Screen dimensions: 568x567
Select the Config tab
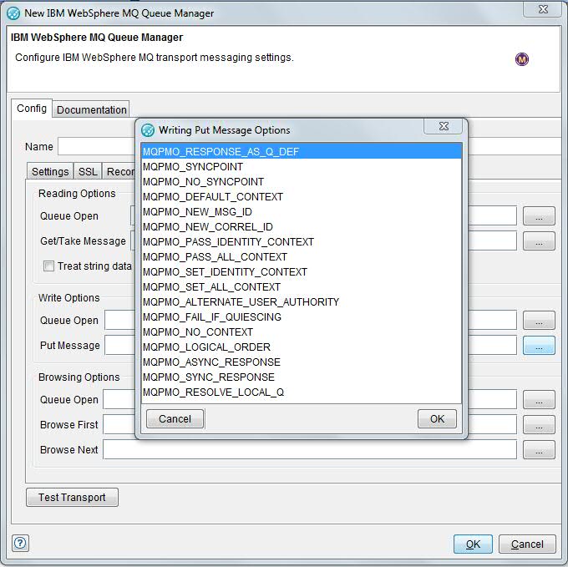tap(32, 109)
